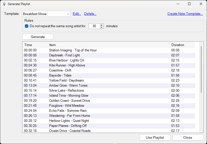
Task: Click the 00:19:20 time cell
Action: point(30,101)
